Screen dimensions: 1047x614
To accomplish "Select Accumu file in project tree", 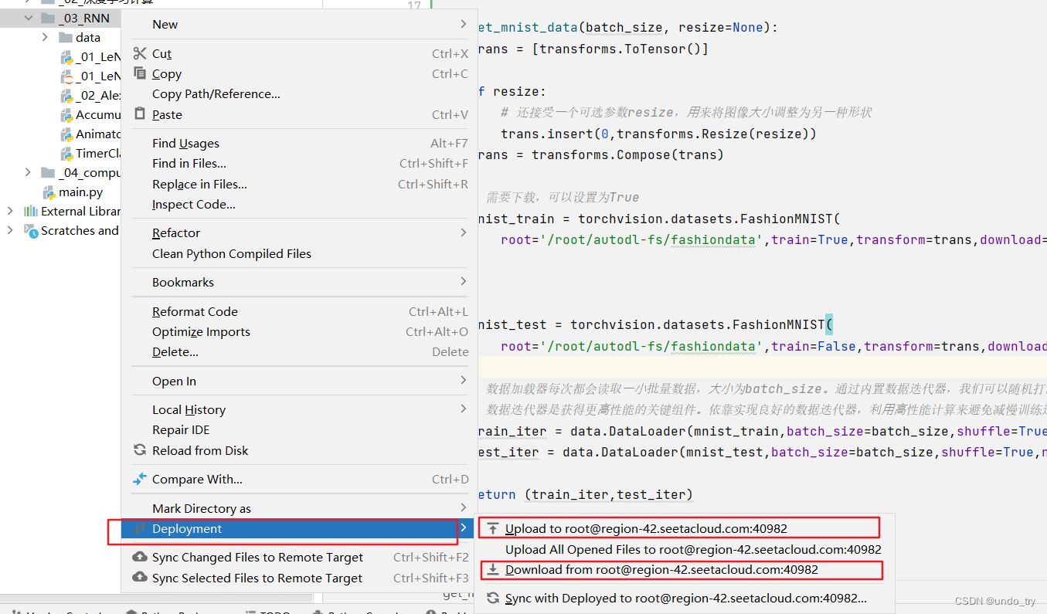I will [98, 114].
